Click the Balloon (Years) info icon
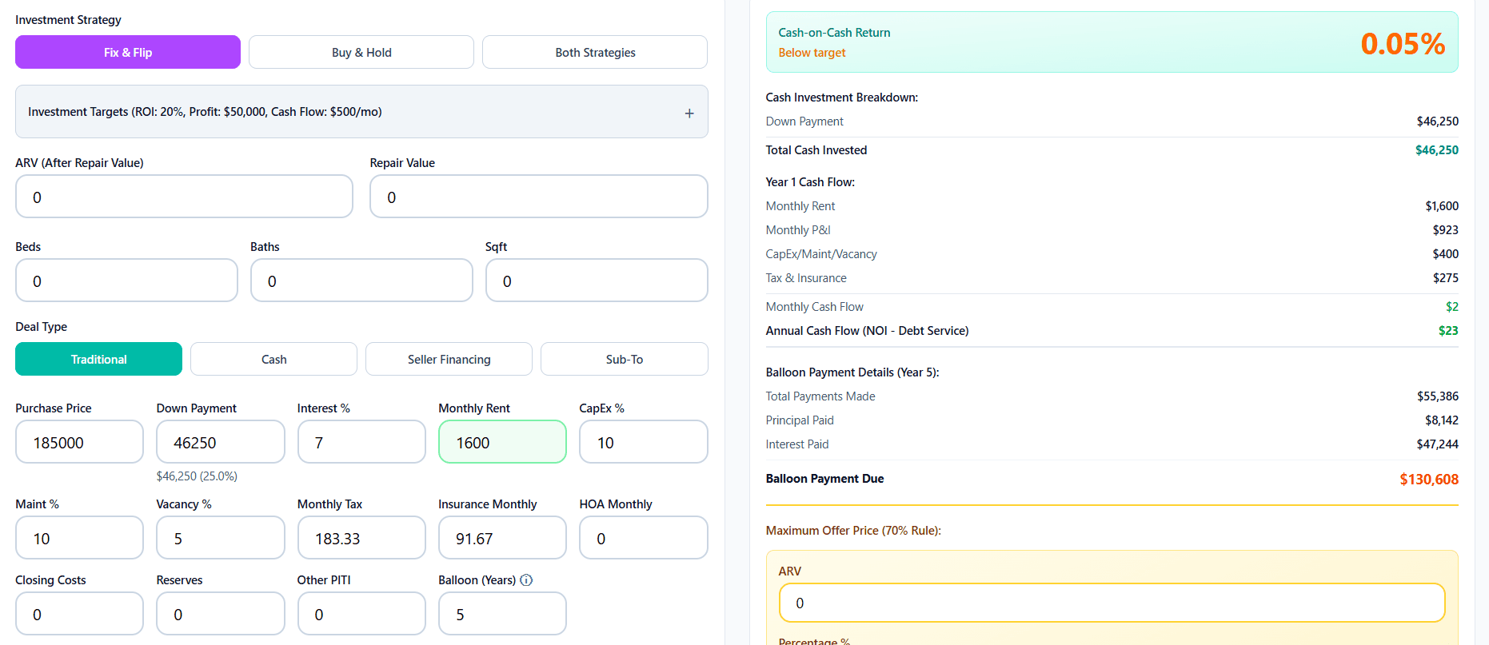Screen dimensions: 1489x645 pos(526,580)
